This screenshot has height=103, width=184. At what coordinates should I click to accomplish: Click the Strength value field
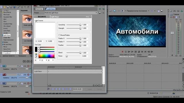coord(85,28)
